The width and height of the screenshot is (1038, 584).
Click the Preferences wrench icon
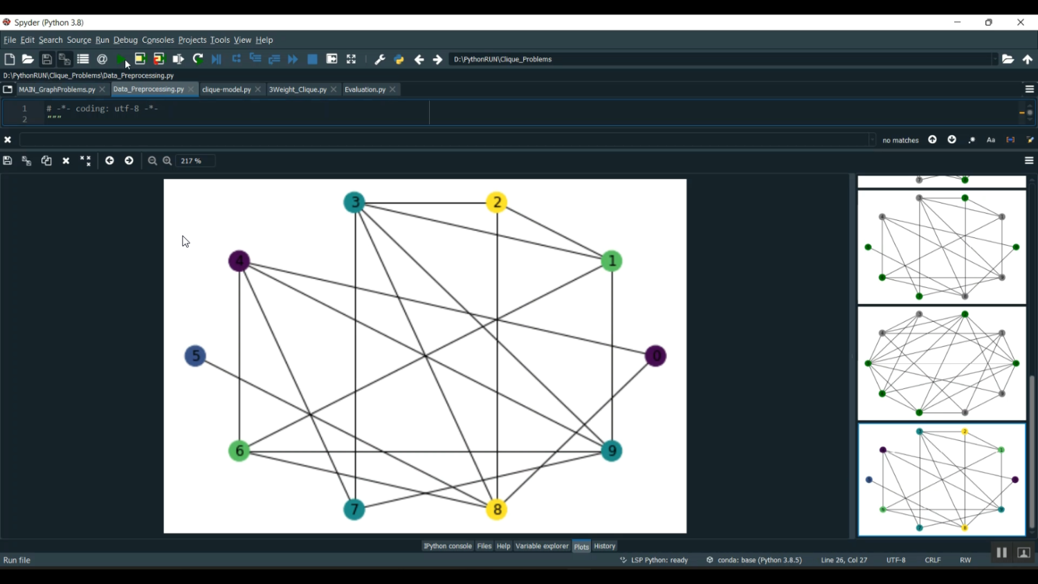coord(380,60)
